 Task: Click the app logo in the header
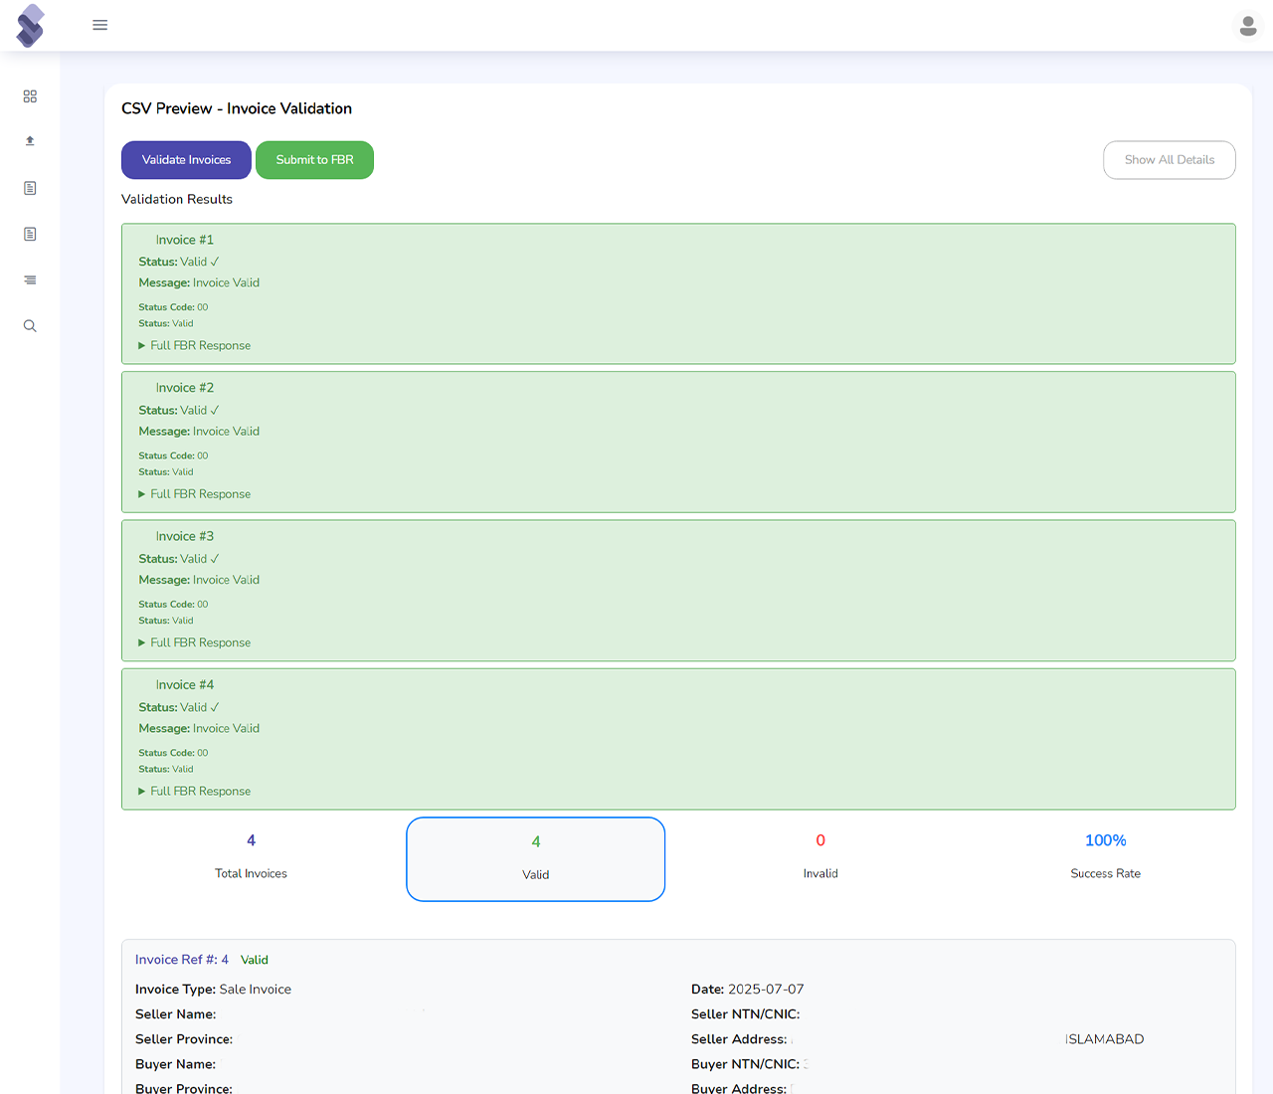point(31,26)
